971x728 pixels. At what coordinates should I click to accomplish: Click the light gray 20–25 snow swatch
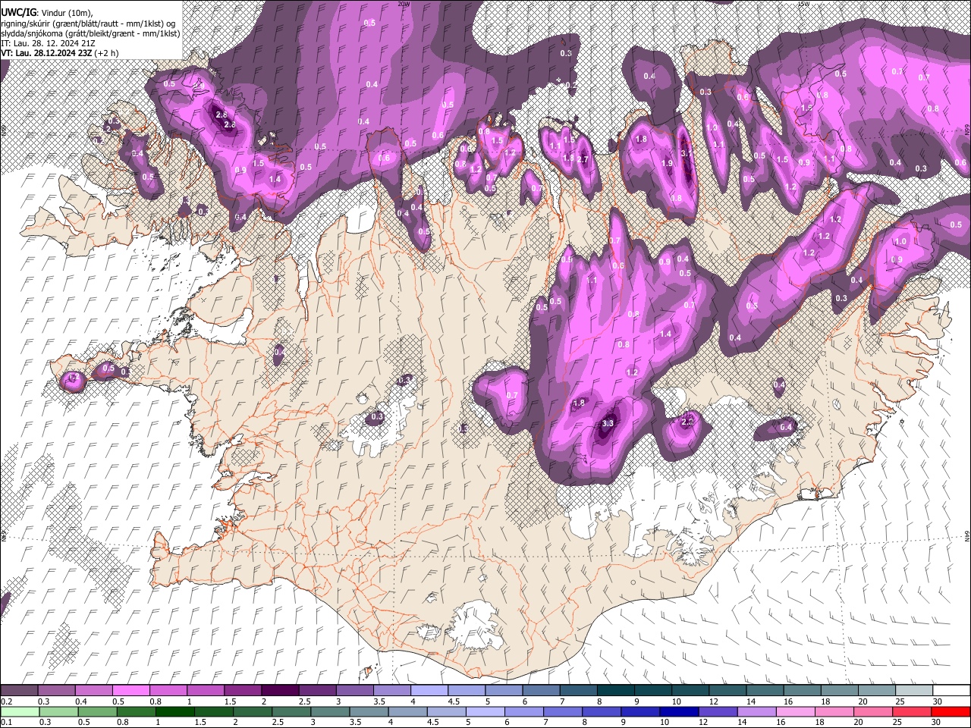[876, 690]
